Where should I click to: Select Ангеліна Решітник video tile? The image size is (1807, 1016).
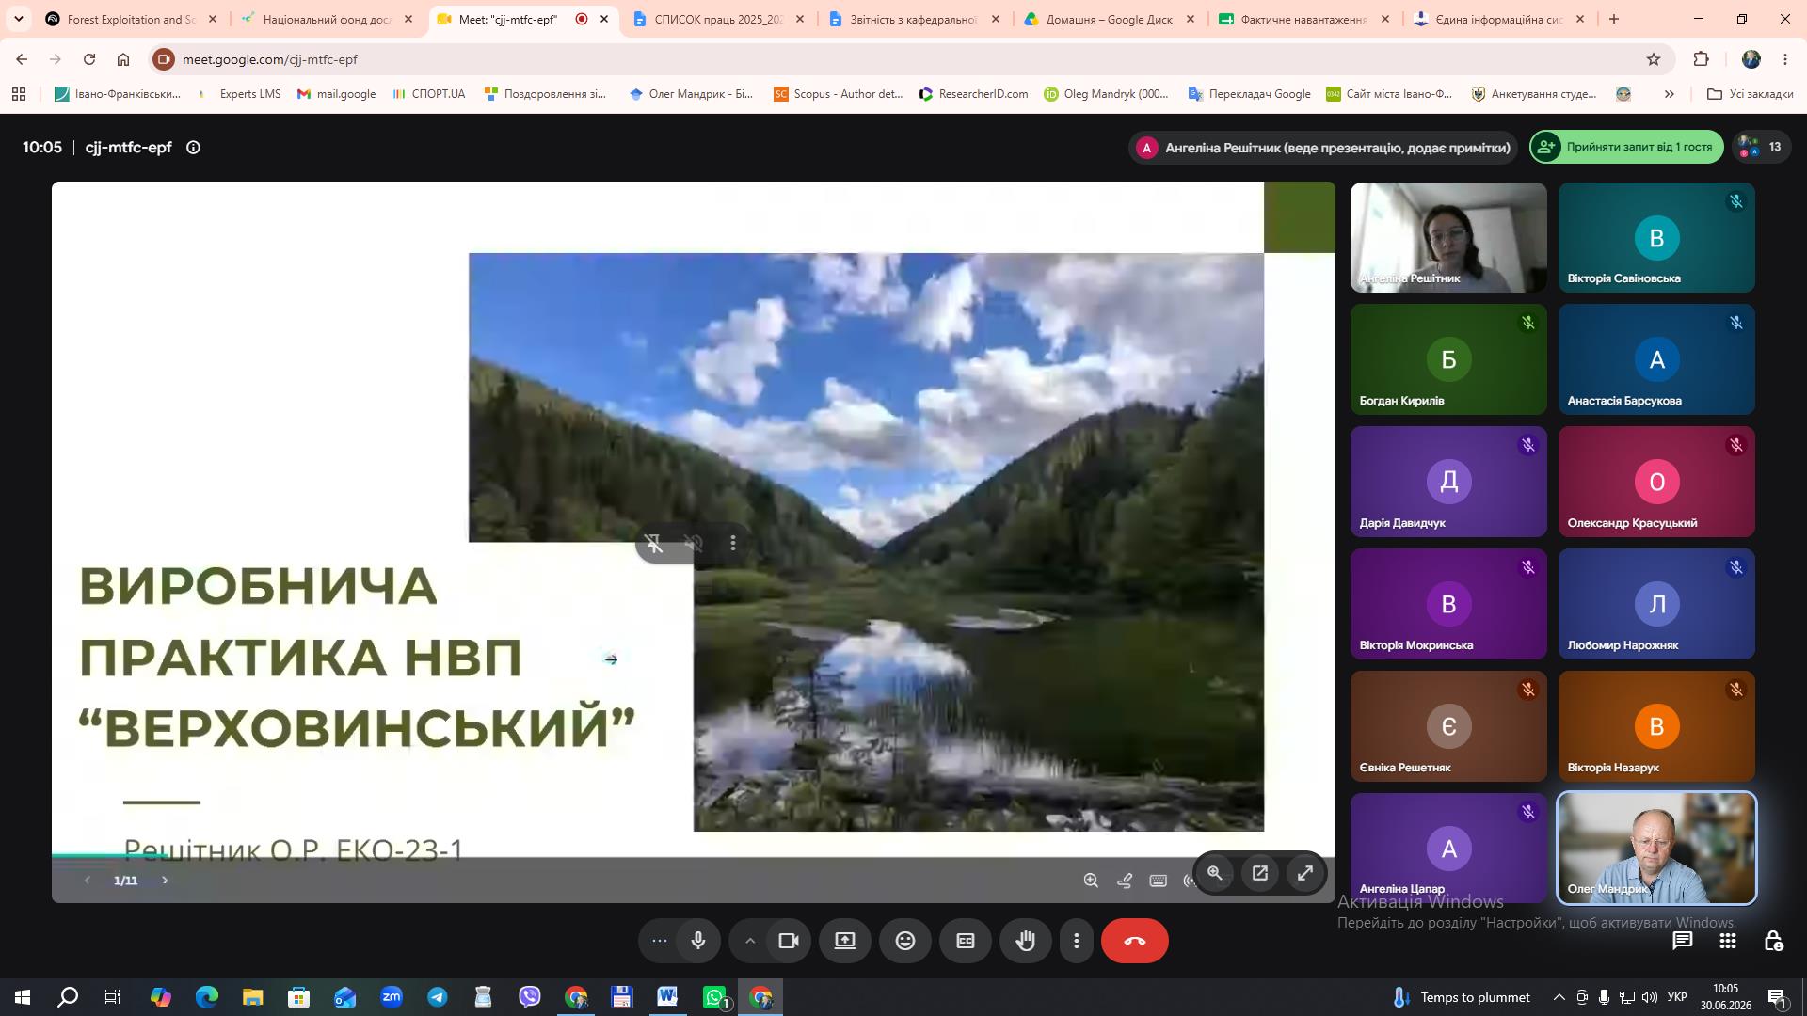(1448, 237)
